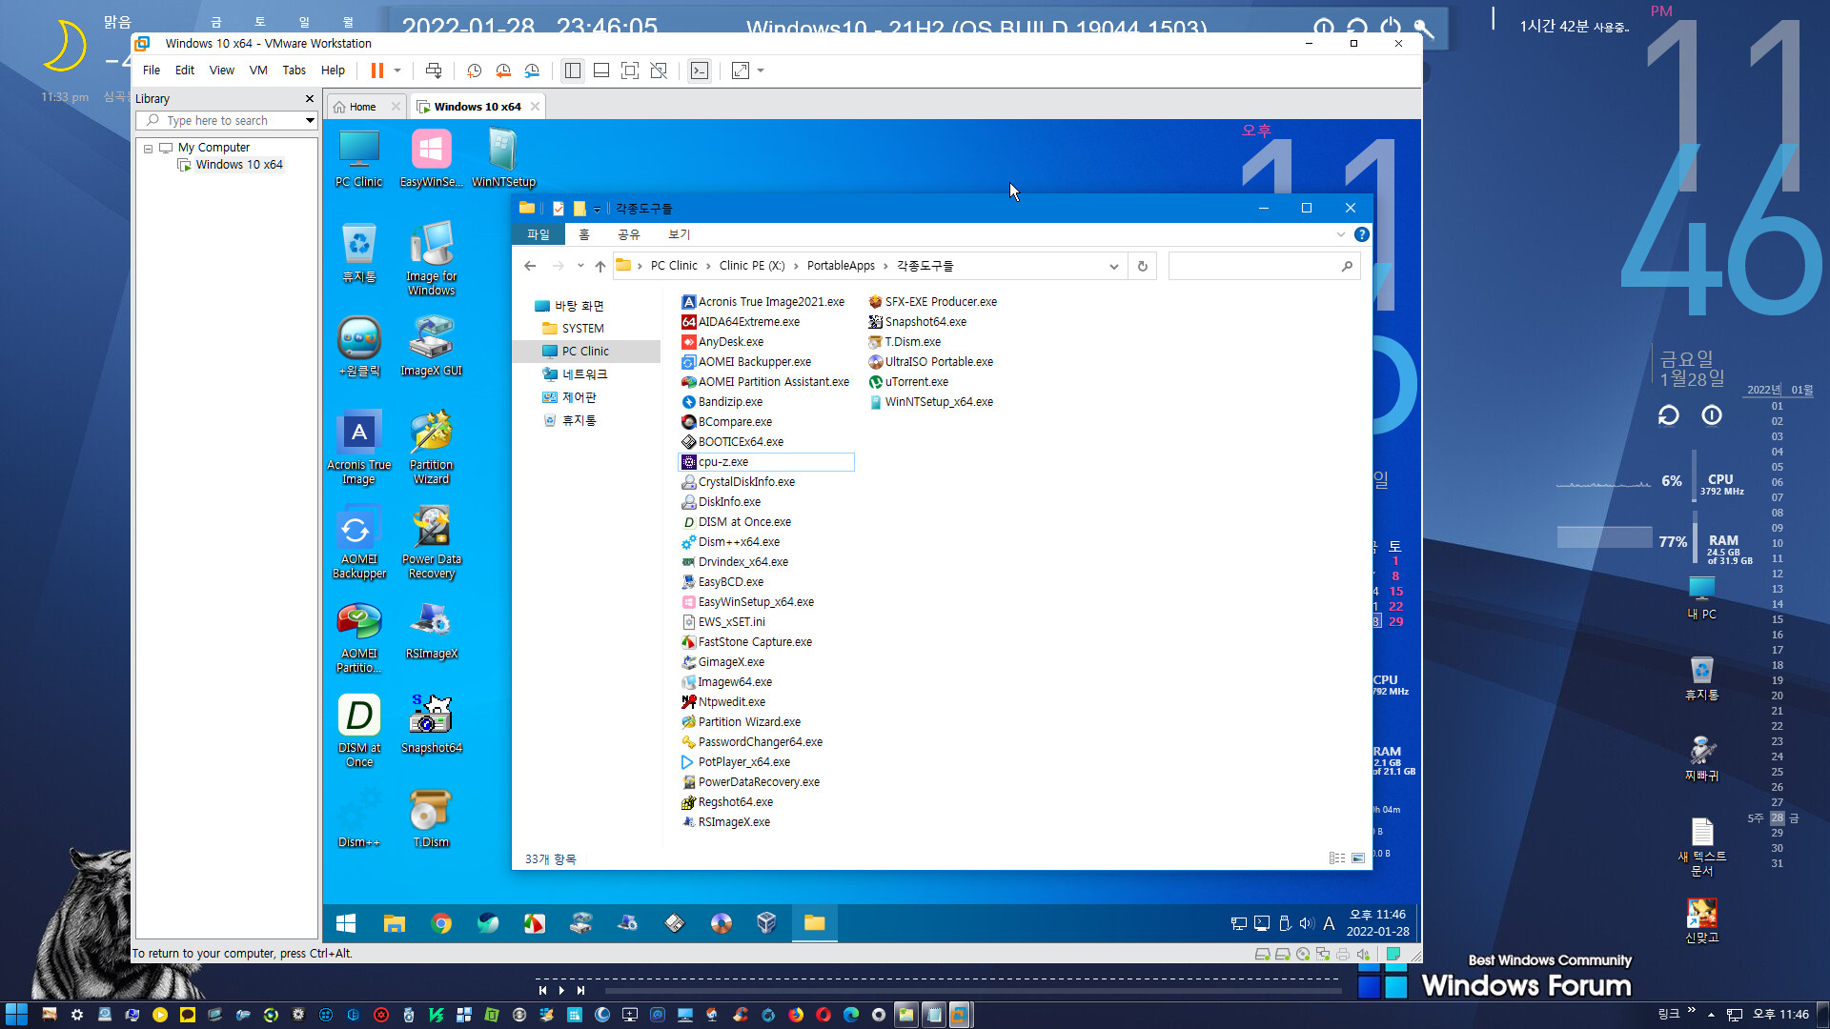The image size is (1830, 1029).
Task: Open the snapshot manager icon
Action: tap(532, 71)
